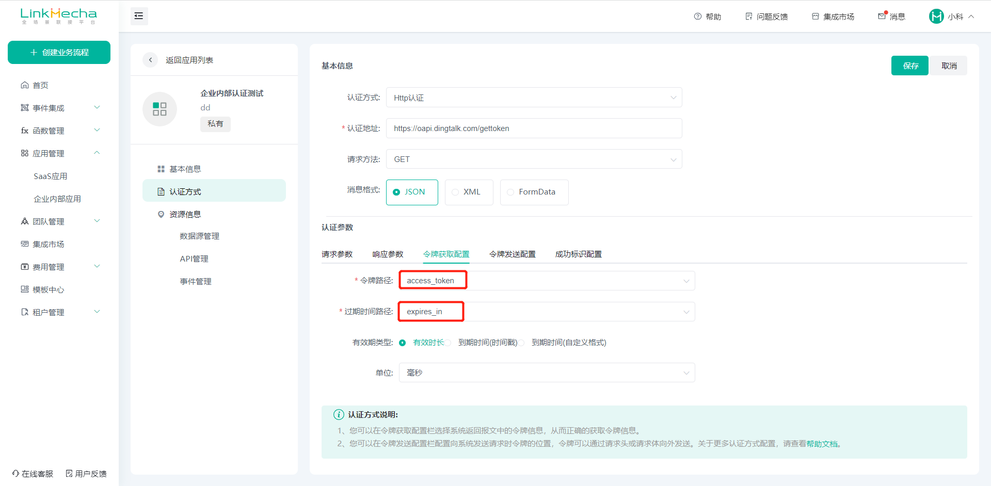This screenshot has height=486, width=991.
Task: Click the app grid thumbnail icon
Action: pyautogui.click(x=159, y=109)
